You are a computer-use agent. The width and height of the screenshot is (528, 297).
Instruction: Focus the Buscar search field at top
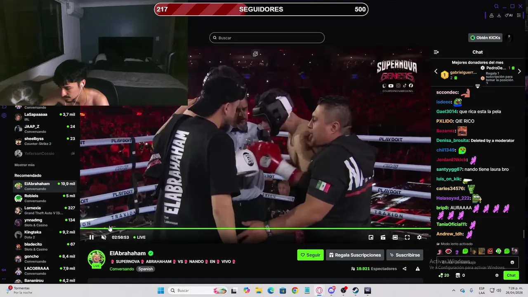pyautogui.click(x=267, y=38)
